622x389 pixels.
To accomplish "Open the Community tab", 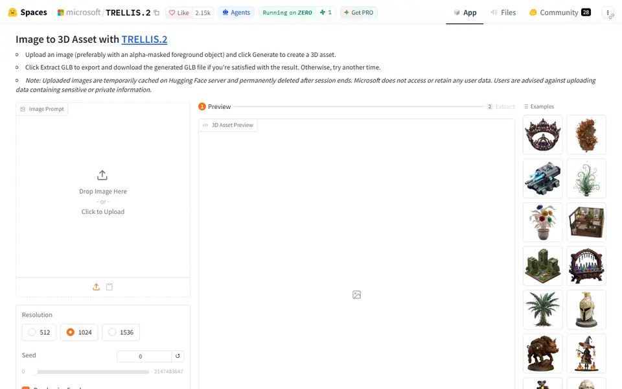I will (560, 12).
